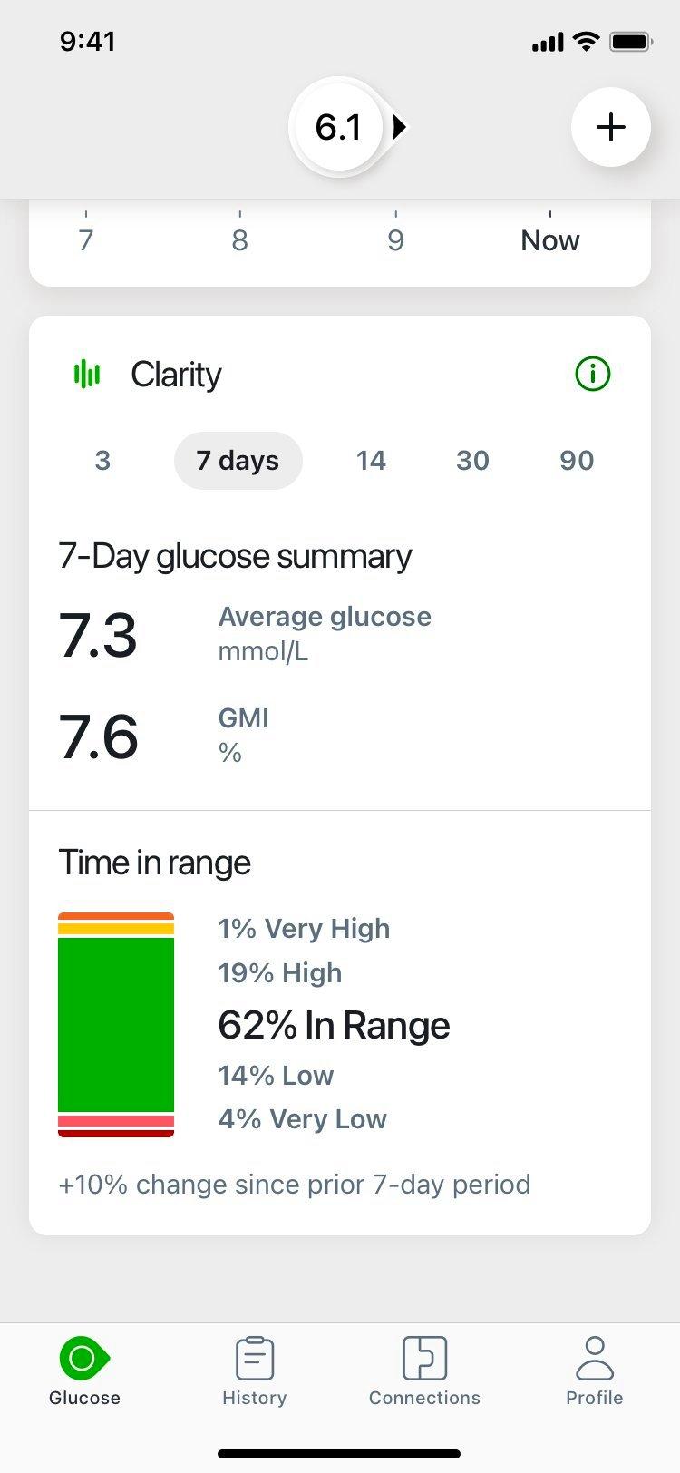
Task: Open the Glucose tab icon
Action: click(84, 1358)
